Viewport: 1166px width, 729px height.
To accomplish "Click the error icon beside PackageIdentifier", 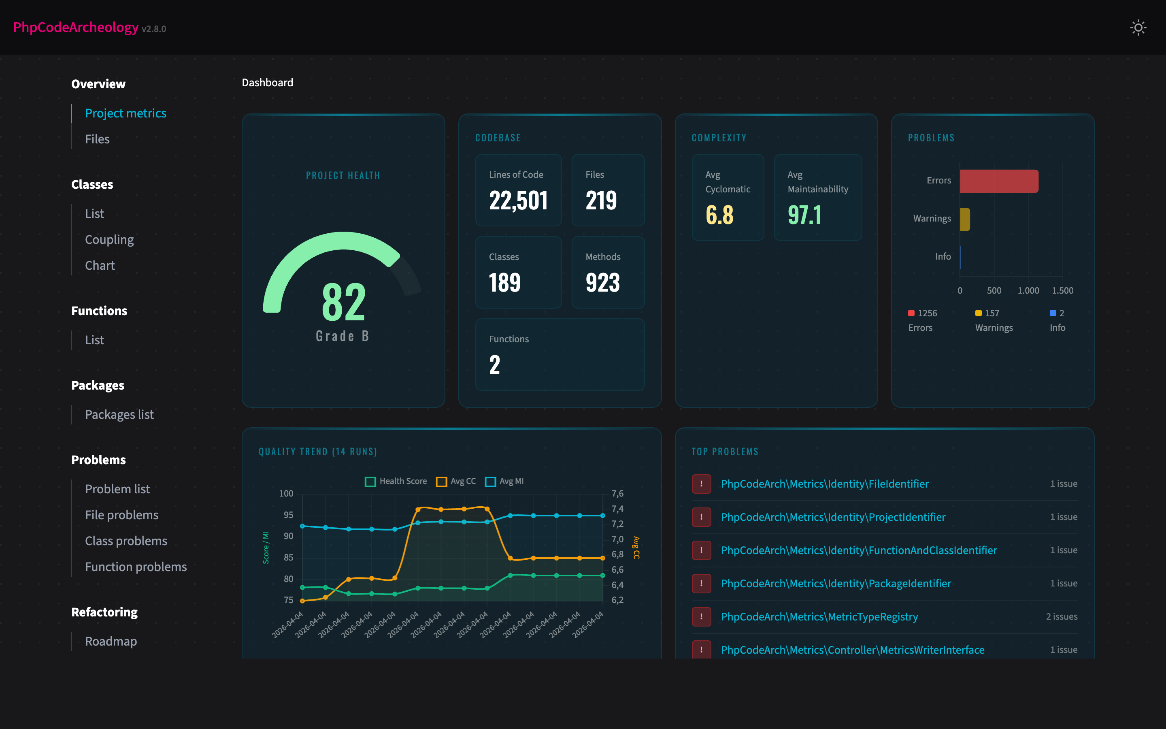I will 702,583.
